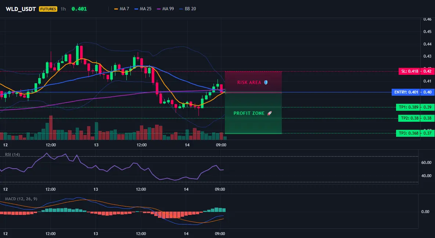This screenshot has height=238, width=435.
Task: Click the highest green candle near 0.44
Action: point(78,55)
